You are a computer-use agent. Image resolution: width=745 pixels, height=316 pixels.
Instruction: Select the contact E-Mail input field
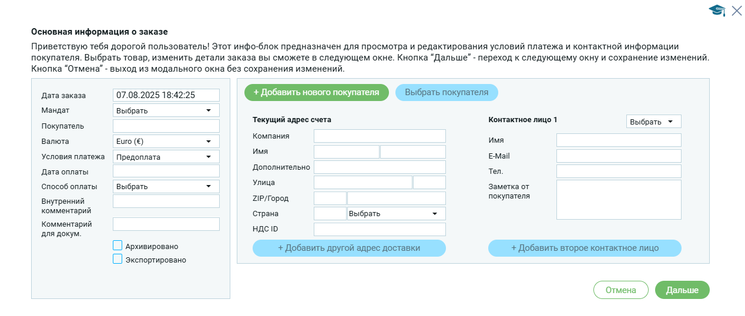618,156
